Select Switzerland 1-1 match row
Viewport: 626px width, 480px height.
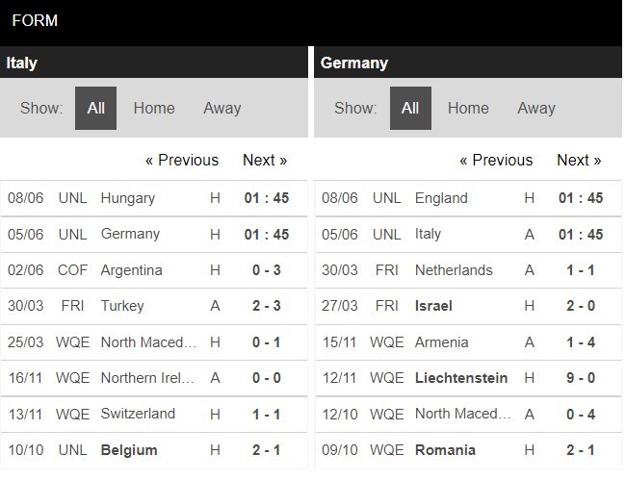click(154, 415)
